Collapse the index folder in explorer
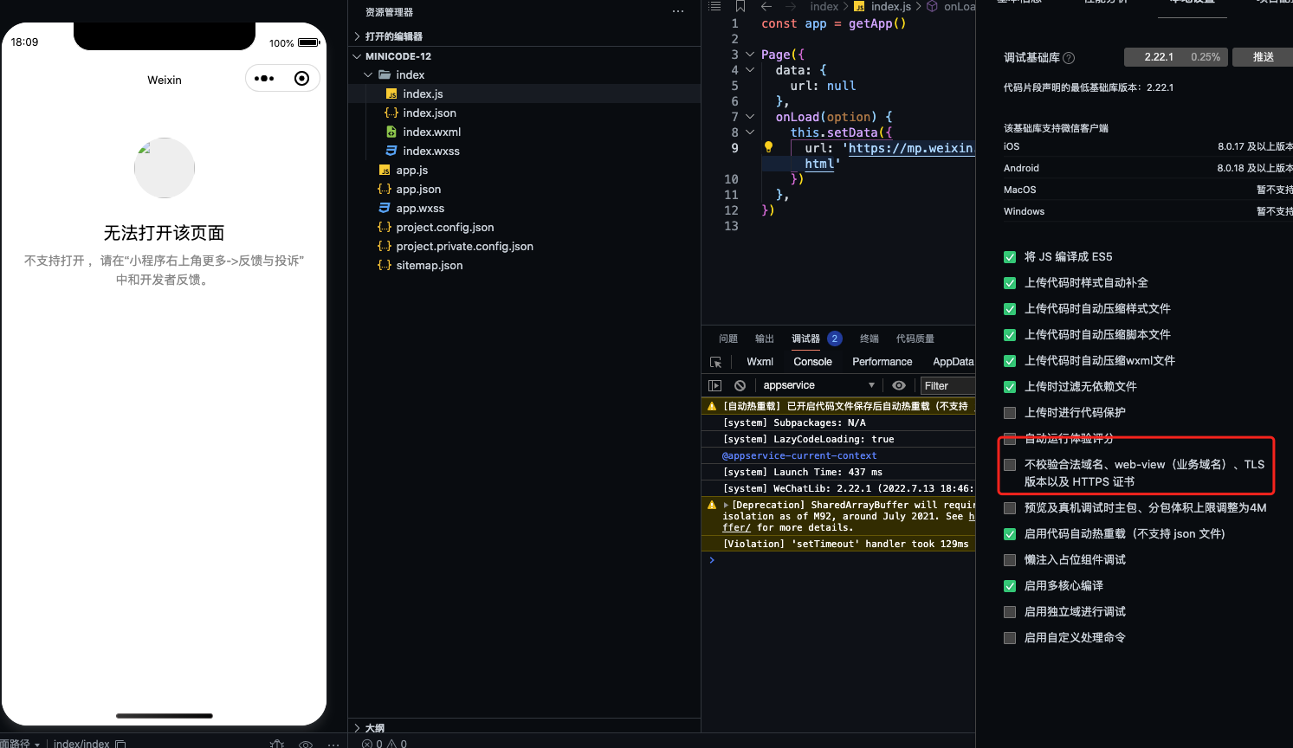Viewport: 1293px width, 748px height. (x=524, y=75)
